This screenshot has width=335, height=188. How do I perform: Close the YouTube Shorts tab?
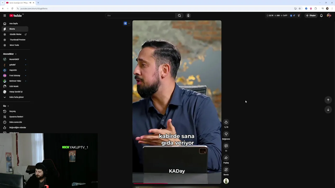(33, 3)
